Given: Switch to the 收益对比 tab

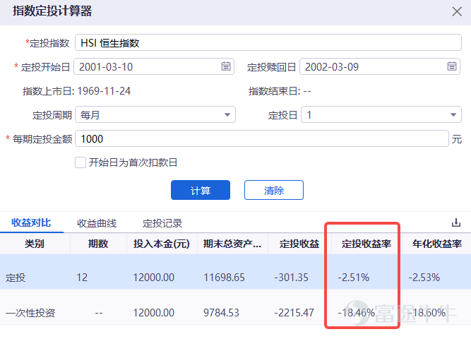Looking at the screenshot, I should [x=31, y=223].
